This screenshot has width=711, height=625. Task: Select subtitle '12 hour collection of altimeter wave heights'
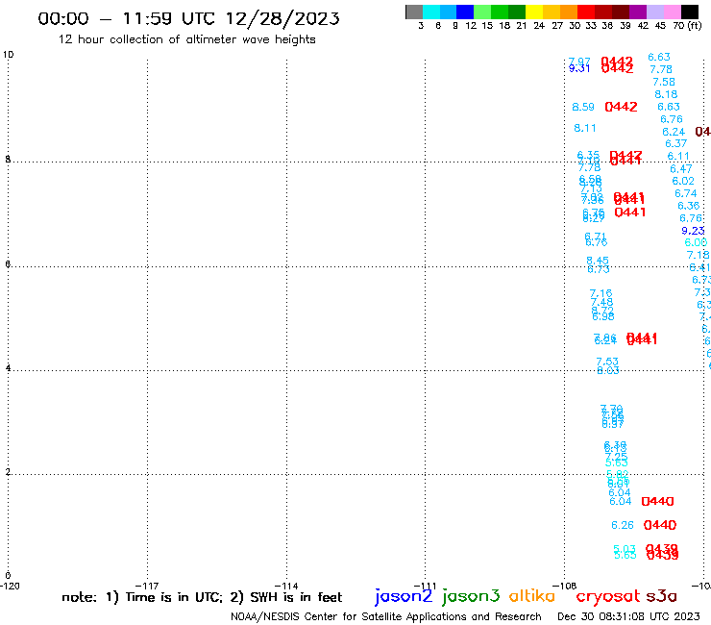click(186, 39)
